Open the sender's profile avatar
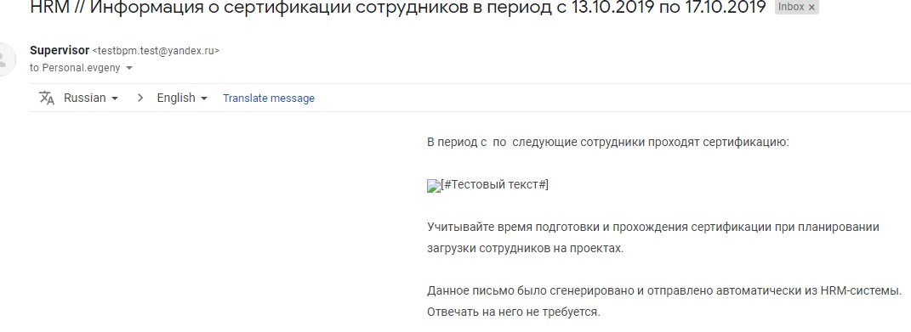This screenshot has width=911, height=332. [x=6, y=59]
